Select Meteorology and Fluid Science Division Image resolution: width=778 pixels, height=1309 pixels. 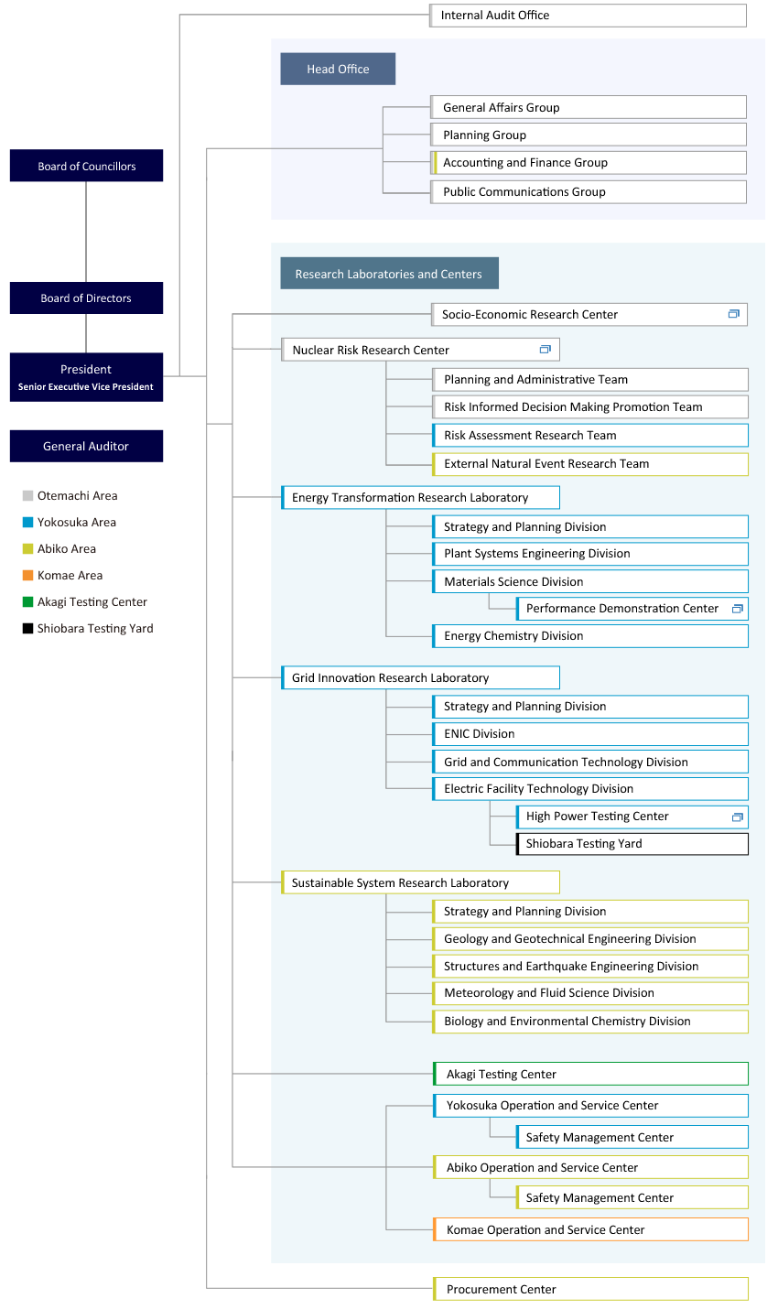[x=590, y=993]
